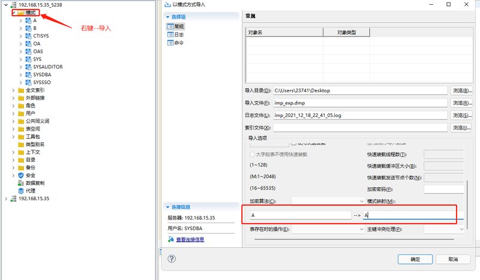Click the 类型别名 folder icon
The height and width of the screenshot is (280, 480).
coord(21,144)
